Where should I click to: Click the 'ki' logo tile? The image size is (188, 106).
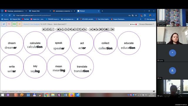pos(9,24)
